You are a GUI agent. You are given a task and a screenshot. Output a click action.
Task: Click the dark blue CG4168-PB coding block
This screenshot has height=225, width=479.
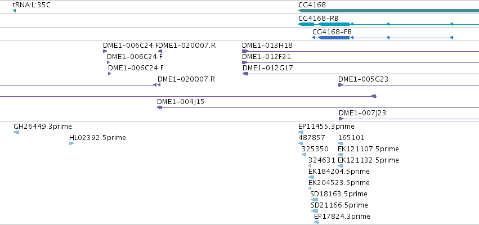334,38
